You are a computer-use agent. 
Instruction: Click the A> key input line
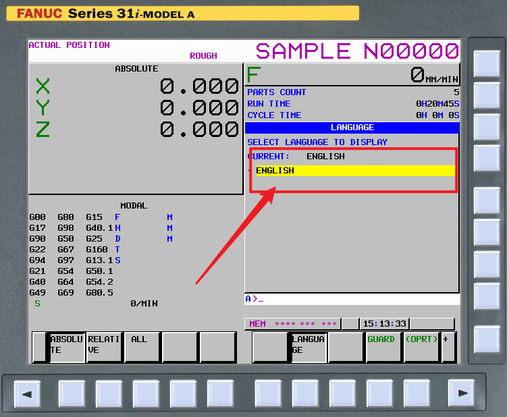tap(351, 299)
